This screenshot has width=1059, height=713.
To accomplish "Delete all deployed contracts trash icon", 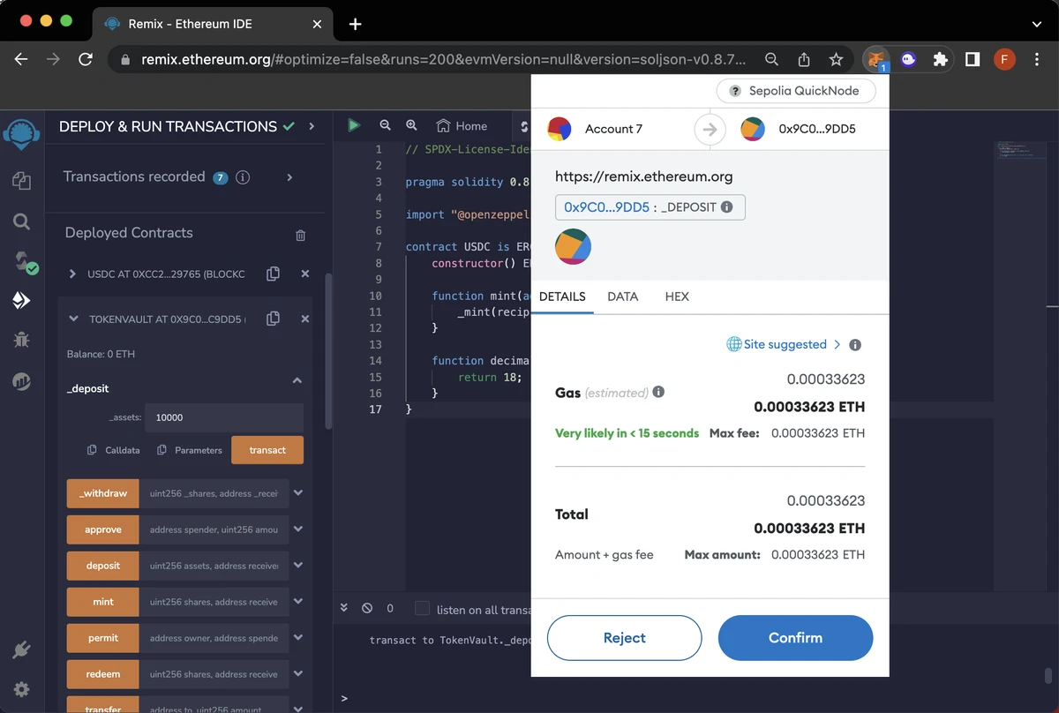I will click(300, 235).
